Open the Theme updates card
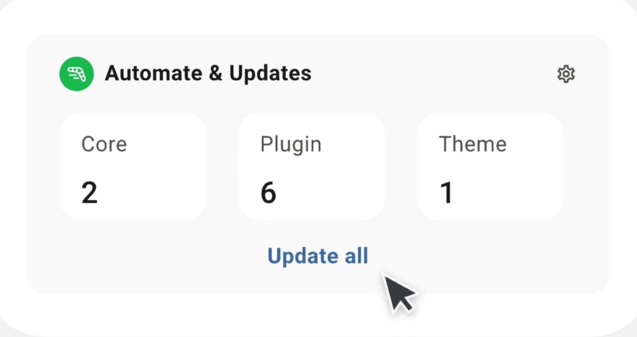This screenshot has height=337, width=637. tap(490, 167)
